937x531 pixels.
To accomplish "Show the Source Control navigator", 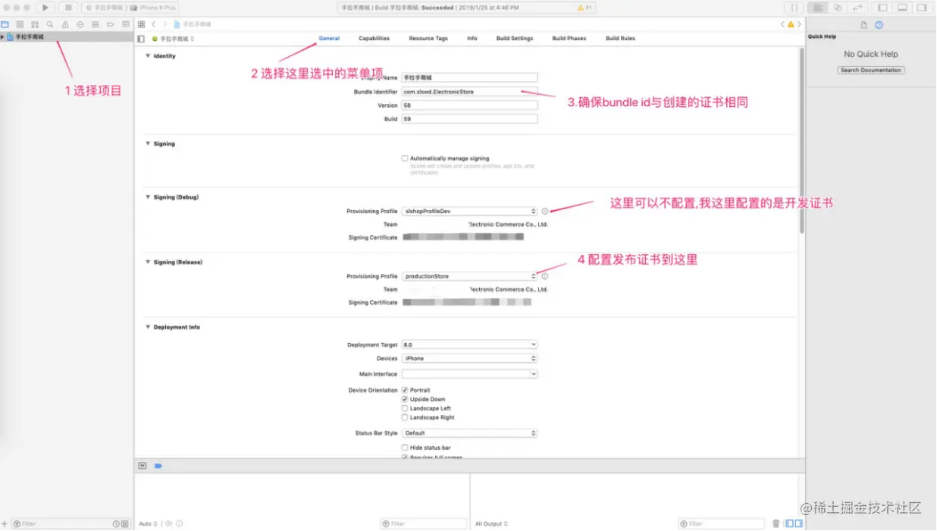I will (20, 24).
